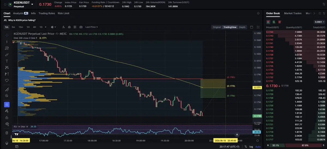
Task: Open the price alert bell icon
Action: click(x=258, y=13)
